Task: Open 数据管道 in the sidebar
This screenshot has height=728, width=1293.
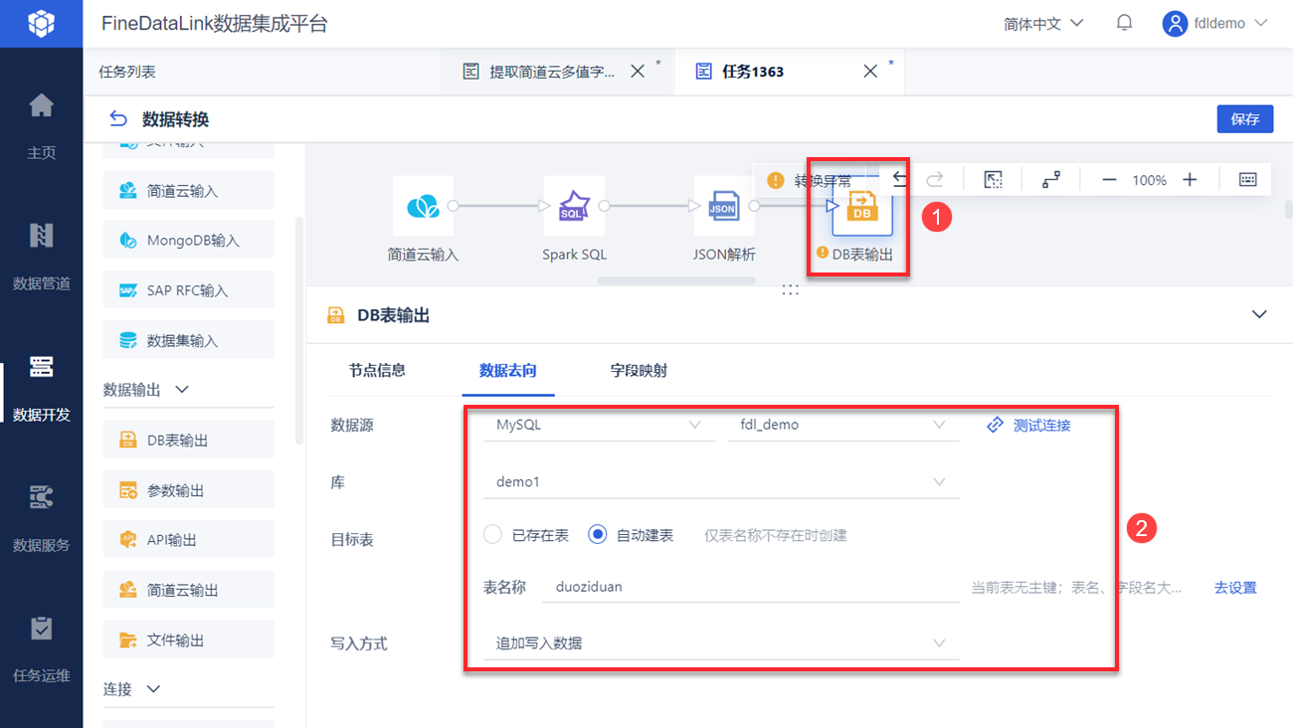Action: [41, 256]
